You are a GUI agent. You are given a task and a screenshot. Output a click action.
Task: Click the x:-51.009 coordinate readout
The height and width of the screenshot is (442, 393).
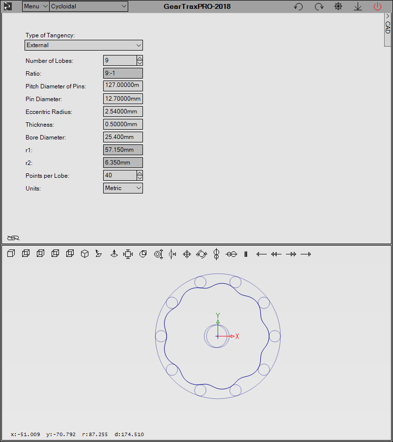pos(26,435)
